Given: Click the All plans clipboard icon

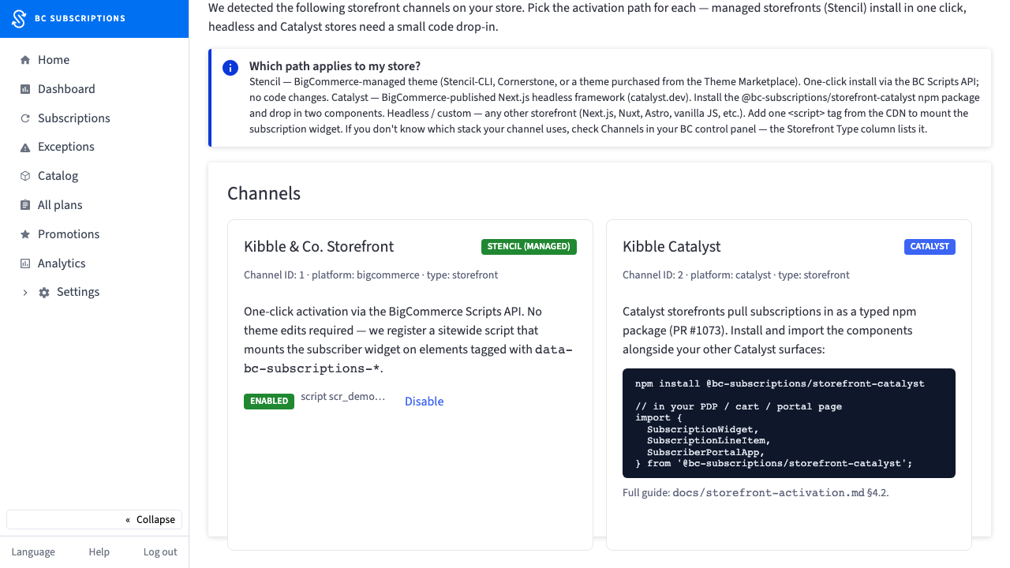Looking at the screenshot, I should (25, 205).
